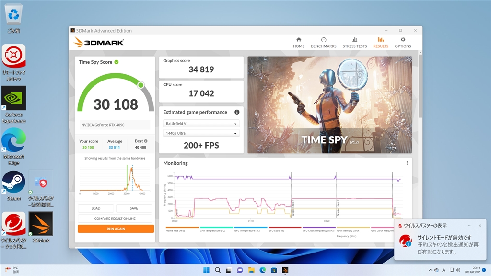
Task: Show hidden system tray icons
Action: pyautogui.click(x=430, y=270)
